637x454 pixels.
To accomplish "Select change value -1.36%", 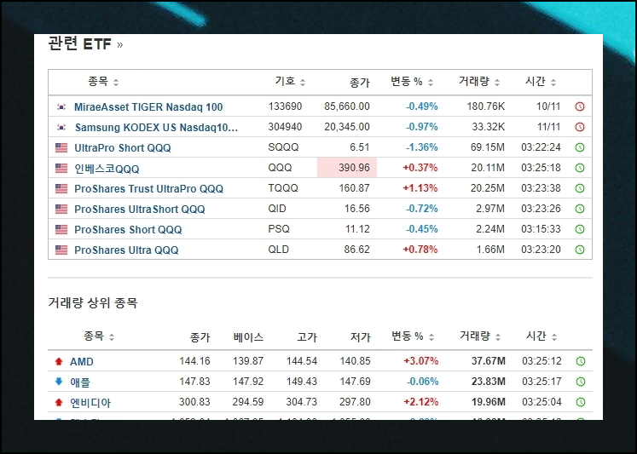I will pos(422,147).
